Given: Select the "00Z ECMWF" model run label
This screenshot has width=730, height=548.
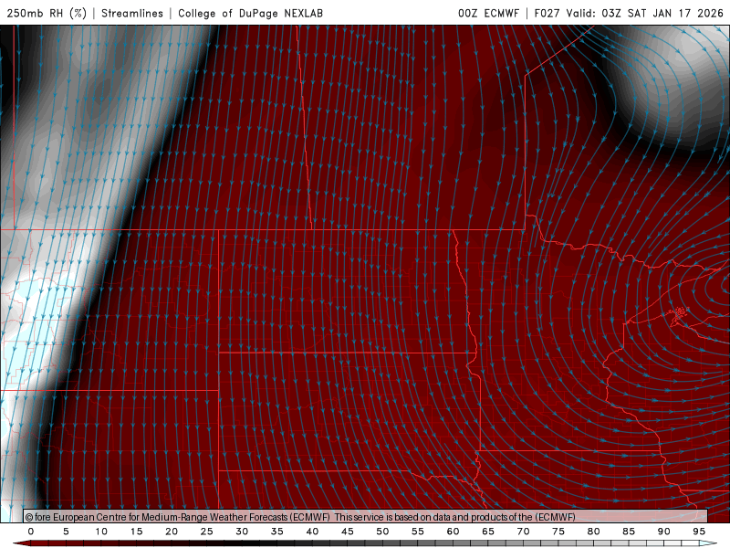Looking at the screenshot, I should [488, 13].
